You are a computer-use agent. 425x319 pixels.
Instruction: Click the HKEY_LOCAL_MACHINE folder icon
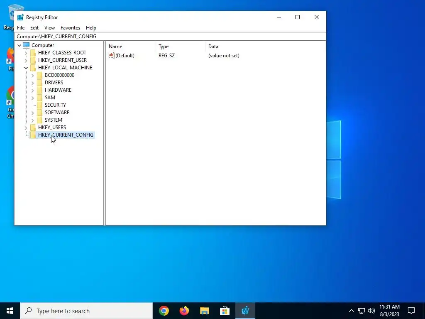(33, 68)
